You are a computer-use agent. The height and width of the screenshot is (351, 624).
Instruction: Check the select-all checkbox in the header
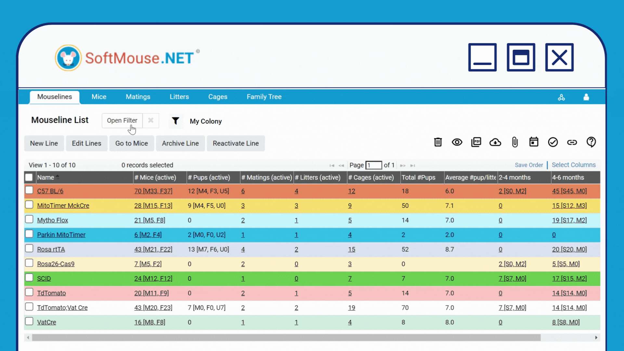[29, 177]
